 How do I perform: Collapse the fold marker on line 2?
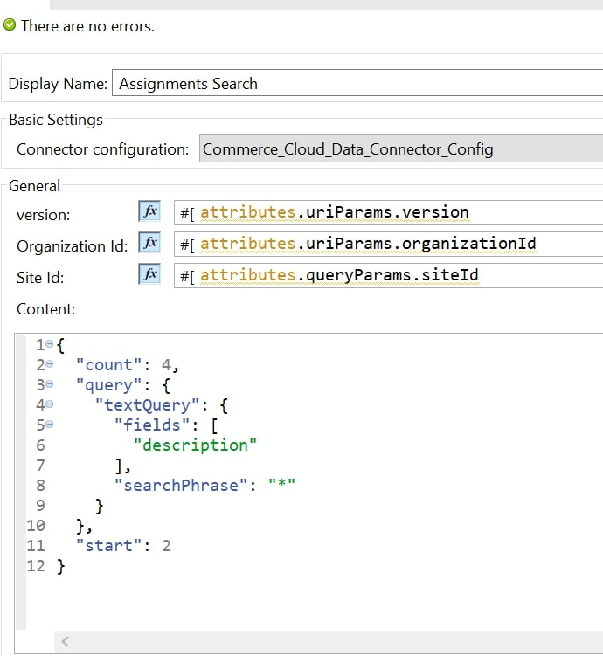click(50, 365)
